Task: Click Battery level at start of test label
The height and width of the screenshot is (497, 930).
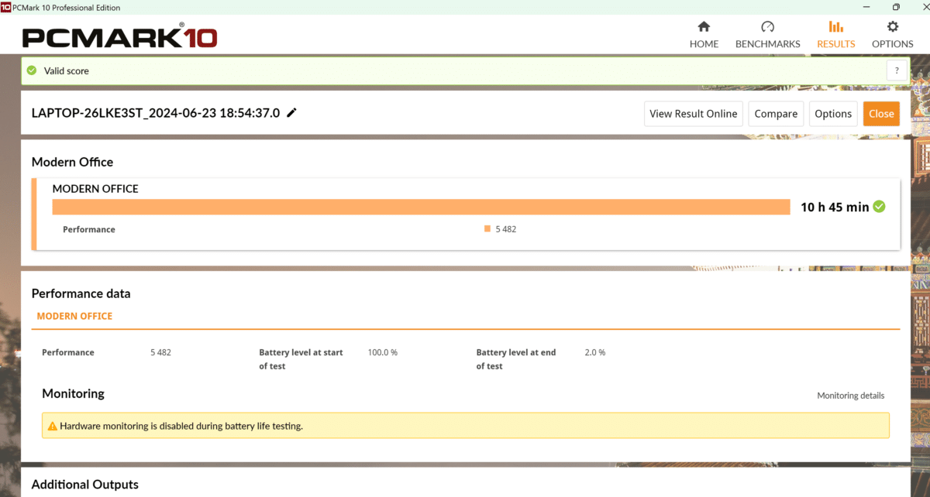Action: pos(301,359)
